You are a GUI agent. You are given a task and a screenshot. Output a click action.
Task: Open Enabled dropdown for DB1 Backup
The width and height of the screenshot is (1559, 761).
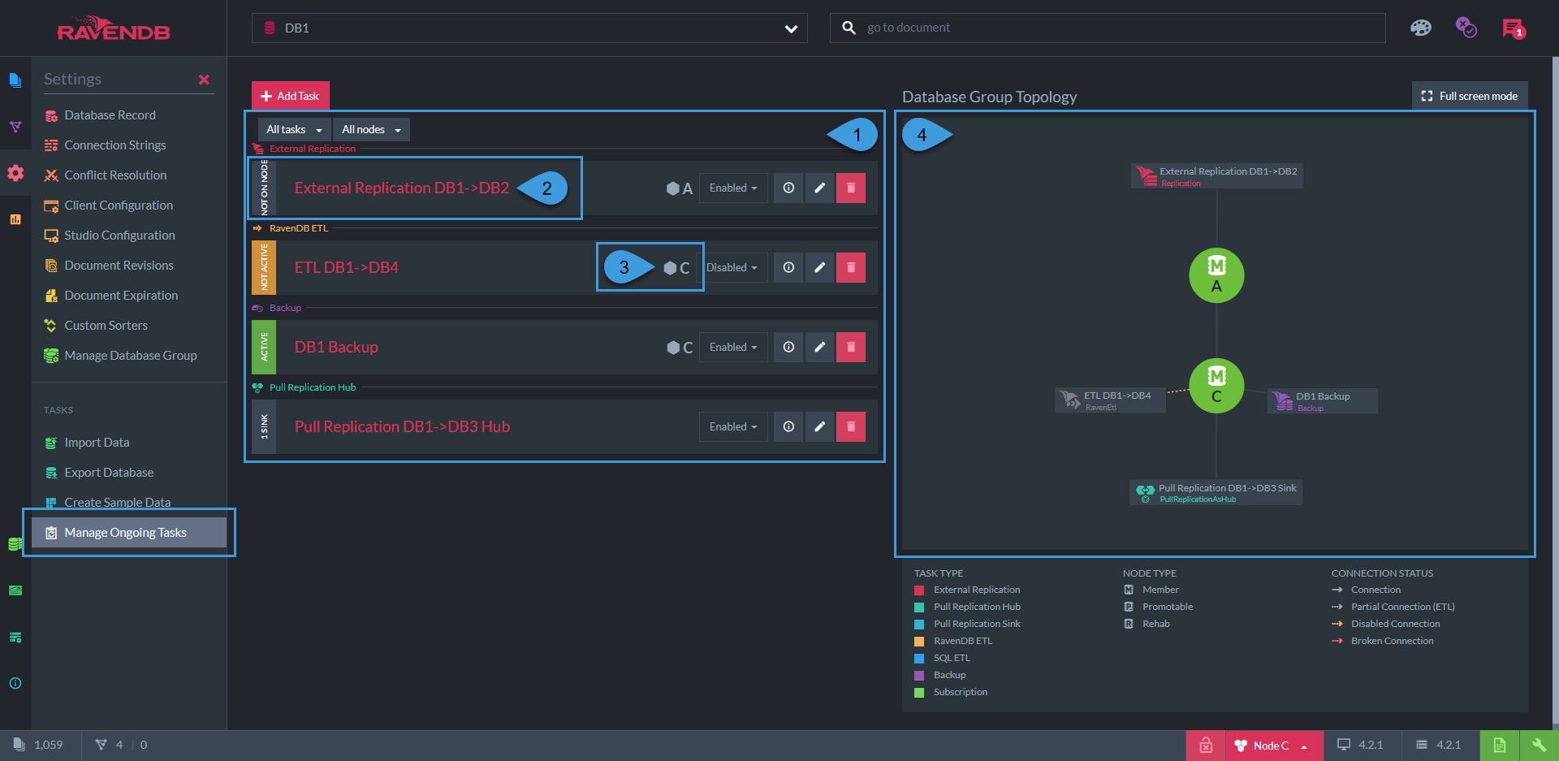coord(733,347)
